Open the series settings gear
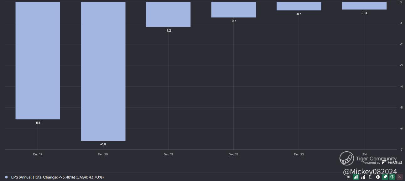Screen dimensions: 405x181 coord(378,177)
